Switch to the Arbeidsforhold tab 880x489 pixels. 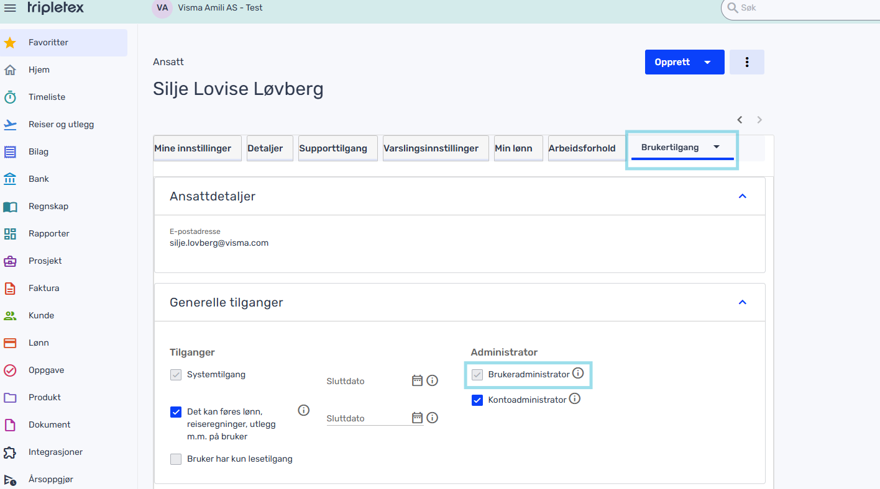click(x=583, y=148)
